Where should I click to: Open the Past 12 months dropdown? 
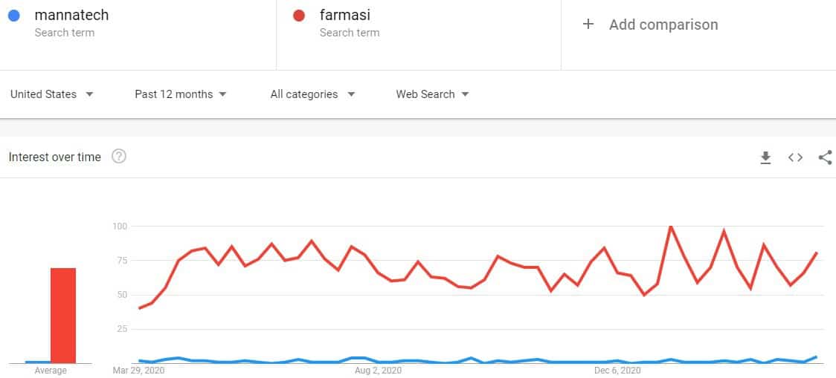pos(181,94)
